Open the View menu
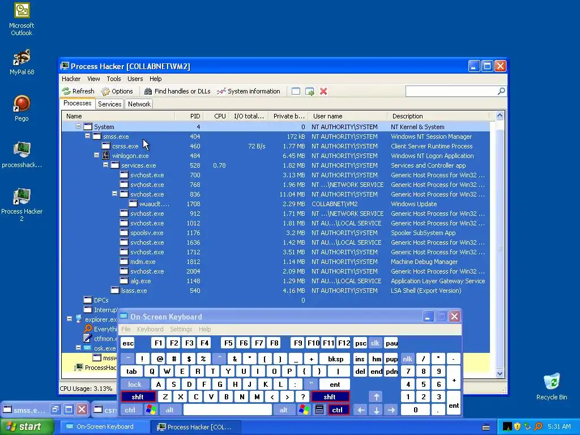The image size is (580, 435). 93,79
